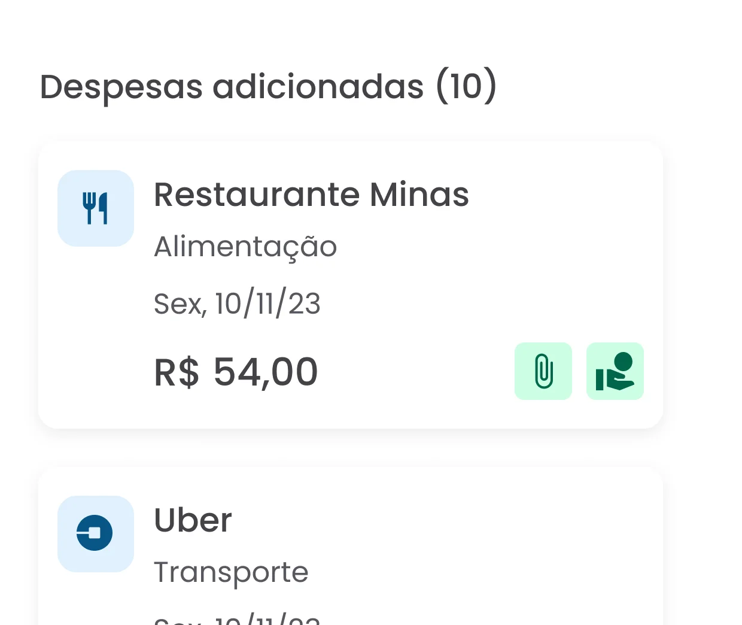Click the partially visible date on the Uber card
Screen dimensions: 742x625
[x=237, y=619]
